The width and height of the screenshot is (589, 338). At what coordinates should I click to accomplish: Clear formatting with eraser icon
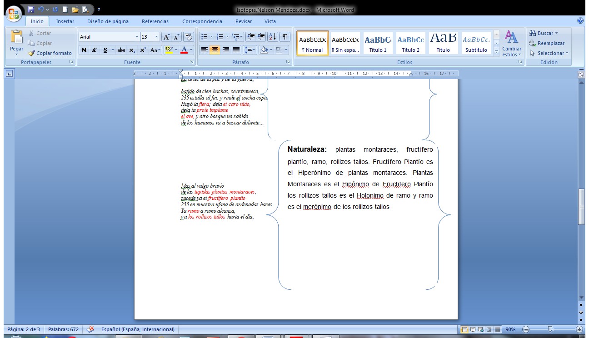189,37
